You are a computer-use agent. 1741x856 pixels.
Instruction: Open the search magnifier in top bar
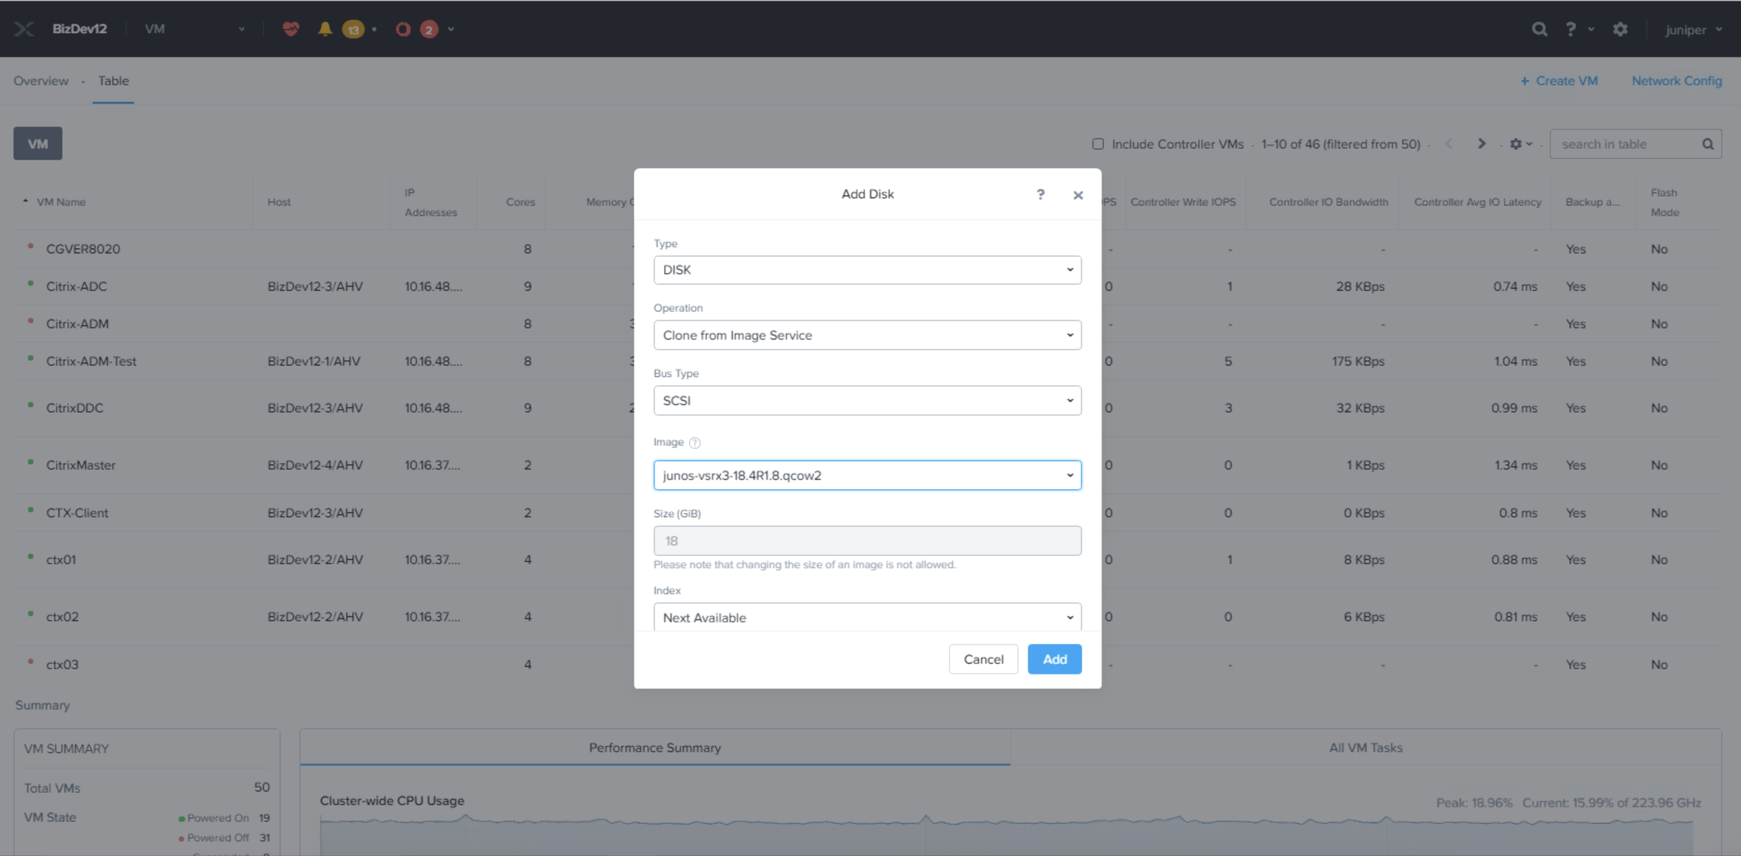1539,29
